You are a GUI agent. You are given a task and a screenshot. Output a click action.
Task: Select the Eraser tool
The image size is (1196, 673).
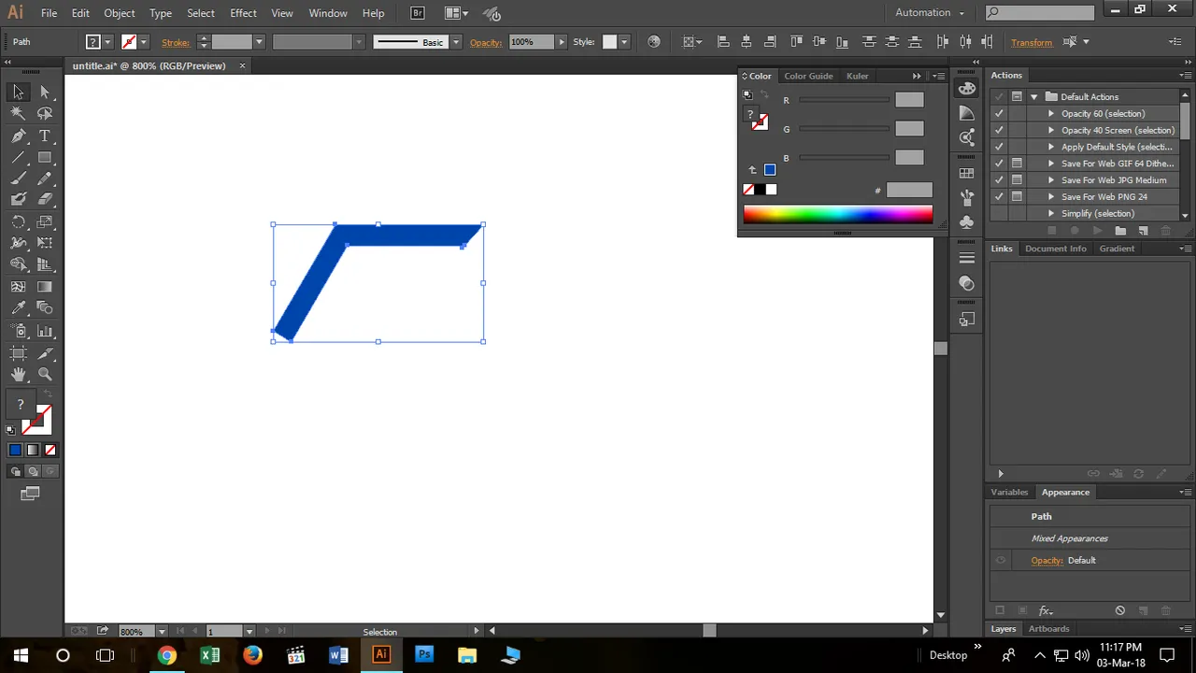[x=44, y=199]
